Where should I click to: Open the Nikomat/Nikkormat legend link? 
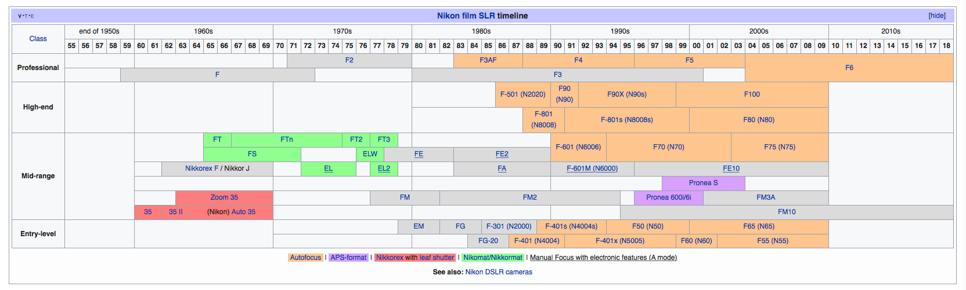pyautogui.click(x=492, y=258)
